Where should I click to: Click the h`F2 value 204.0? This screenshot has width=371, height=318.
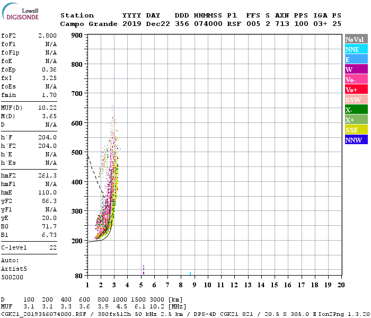[x=47, y=146]
